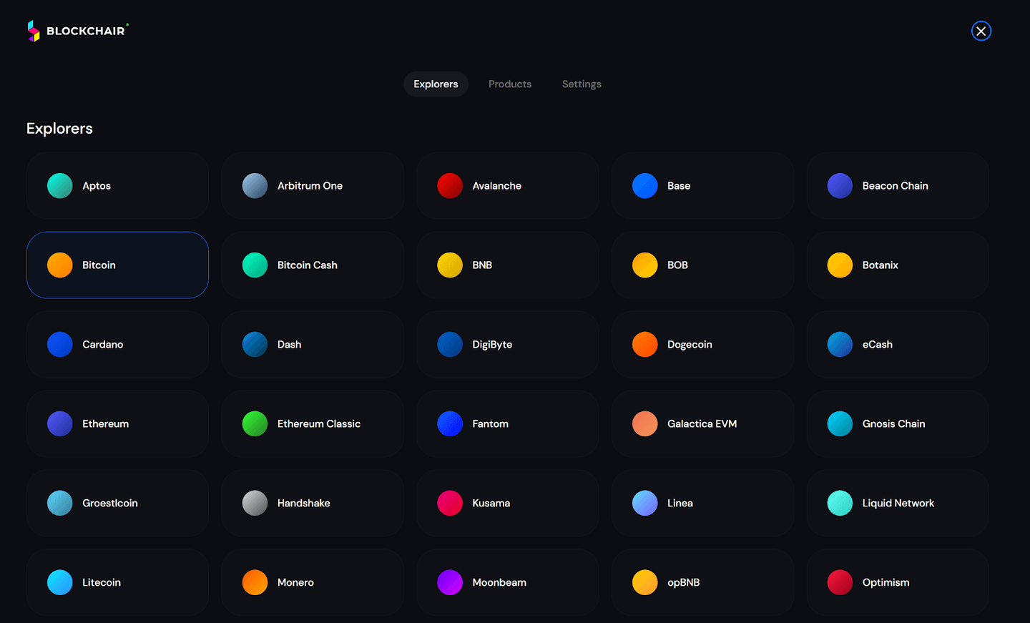
Task: Click the red Avalanche icon
Action: tap(450, 185)
